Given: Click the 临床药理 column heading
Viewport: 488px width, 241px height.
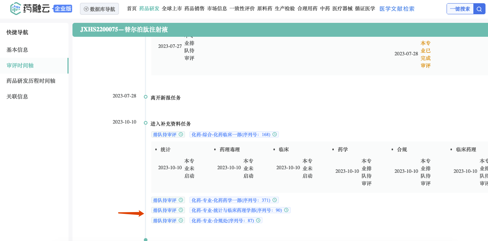Looking at the screenshot, I should [466, 150].
